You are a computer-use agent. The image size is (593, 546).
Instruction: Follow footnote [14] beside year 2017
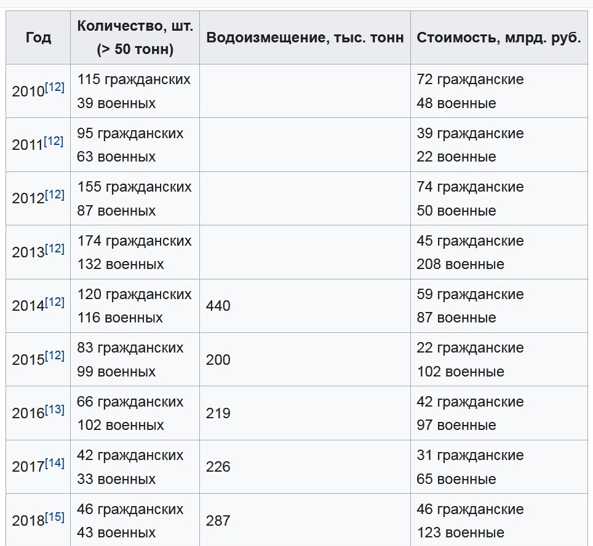pyautogui.click(x=55, y=463)
